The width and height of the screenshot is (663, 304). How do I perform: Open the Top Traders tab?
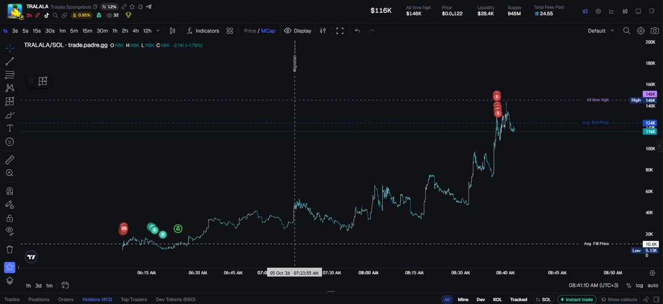[134, 300]
